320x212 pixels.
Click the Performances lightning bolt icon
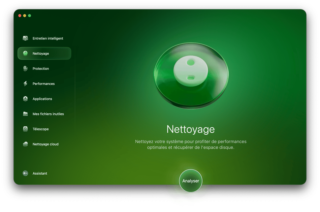click(x=25, y=84)
